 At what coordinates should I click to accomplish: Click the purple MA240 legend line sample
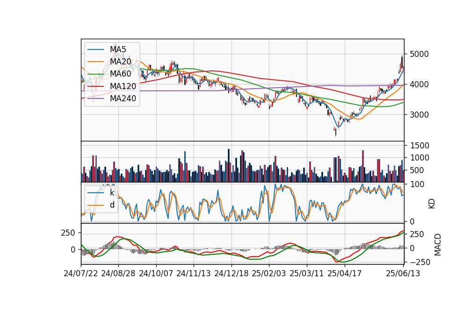point(95,98)
